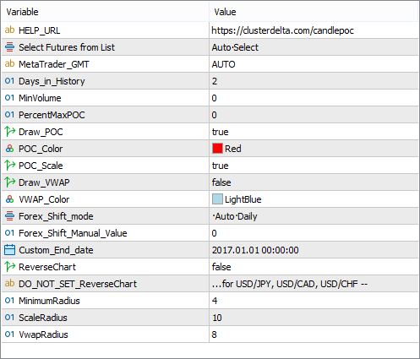The height and width of the screenshot is (359, 420).
Task: Click the enum icon beside Forex_Shift_mode
Action: 9,216
